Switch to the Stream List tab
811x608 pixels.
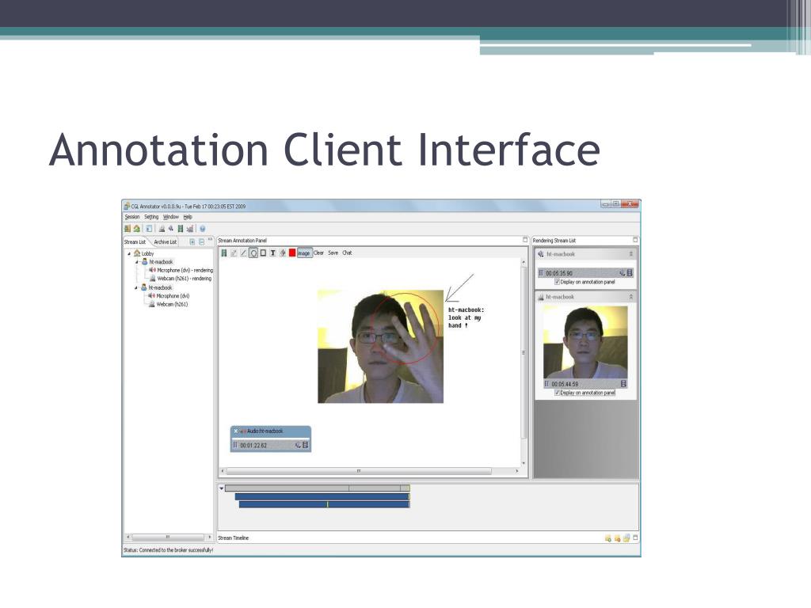(135, 242)
